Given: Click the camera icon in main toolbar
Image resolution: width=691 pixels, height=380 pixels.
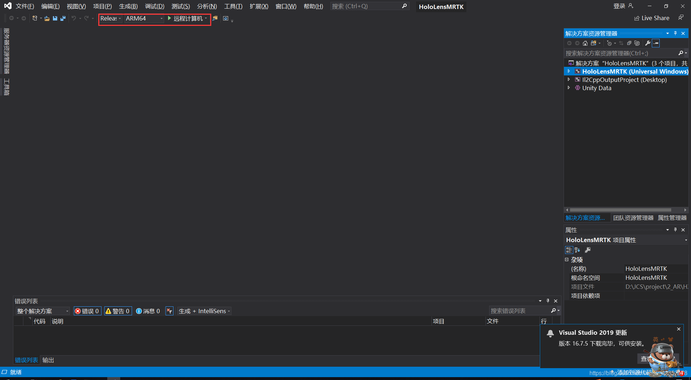Looking at the screenshot, I should (226, 18).
